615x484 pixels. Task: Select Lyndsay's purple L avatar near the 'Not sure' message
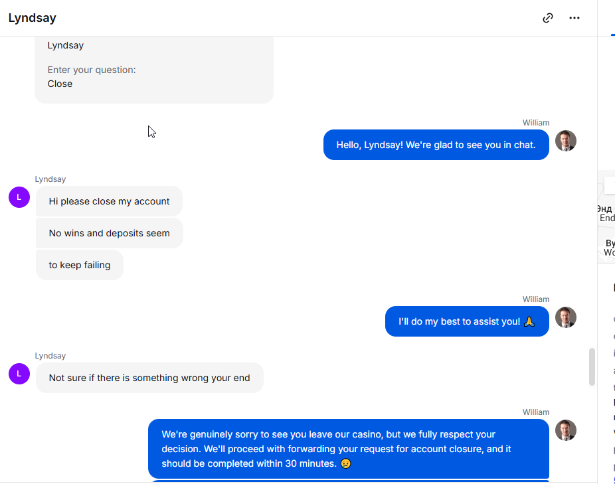[x=19, y=374]
